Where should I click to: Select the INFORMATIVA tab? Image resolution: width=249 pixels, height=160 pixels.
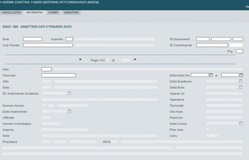tap(35, 13)
